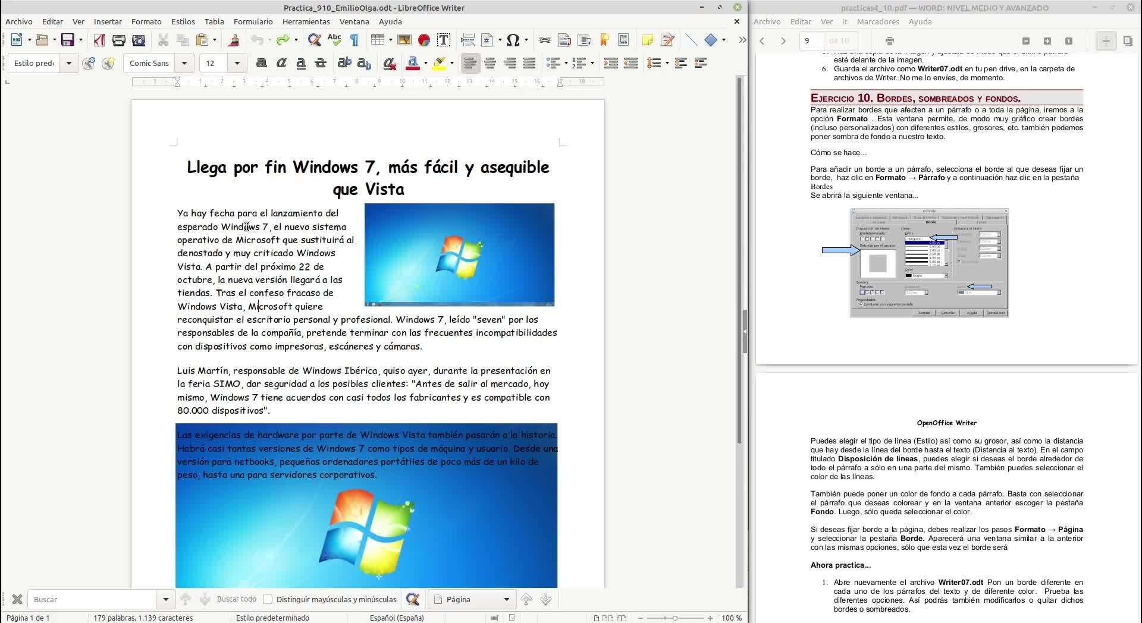Insert a comment sticky note

pos(647,40)
